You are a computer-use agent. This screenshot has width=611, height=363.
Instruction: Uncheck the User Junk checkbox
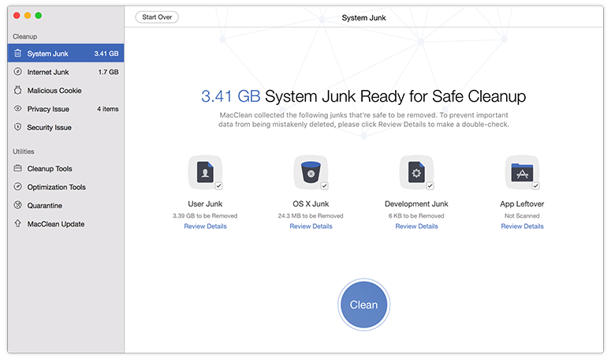(218, 185)
